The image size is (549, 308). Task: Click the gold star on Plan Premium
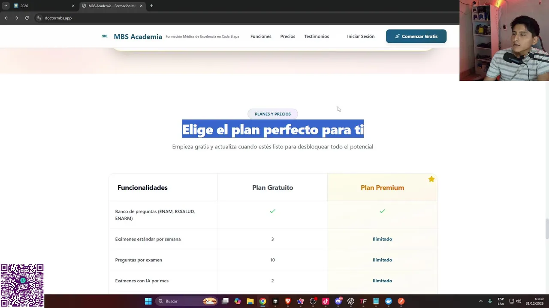coord(431,179)
